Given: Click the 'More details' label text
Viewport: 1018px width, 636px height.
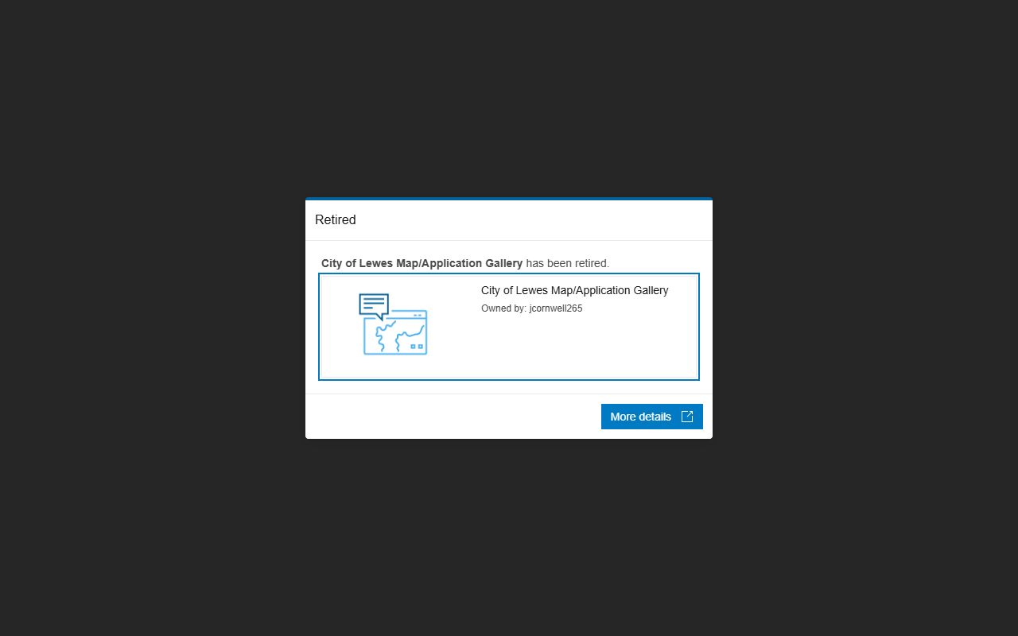Looking at the screenshot, I should click(x=641, y=417).
